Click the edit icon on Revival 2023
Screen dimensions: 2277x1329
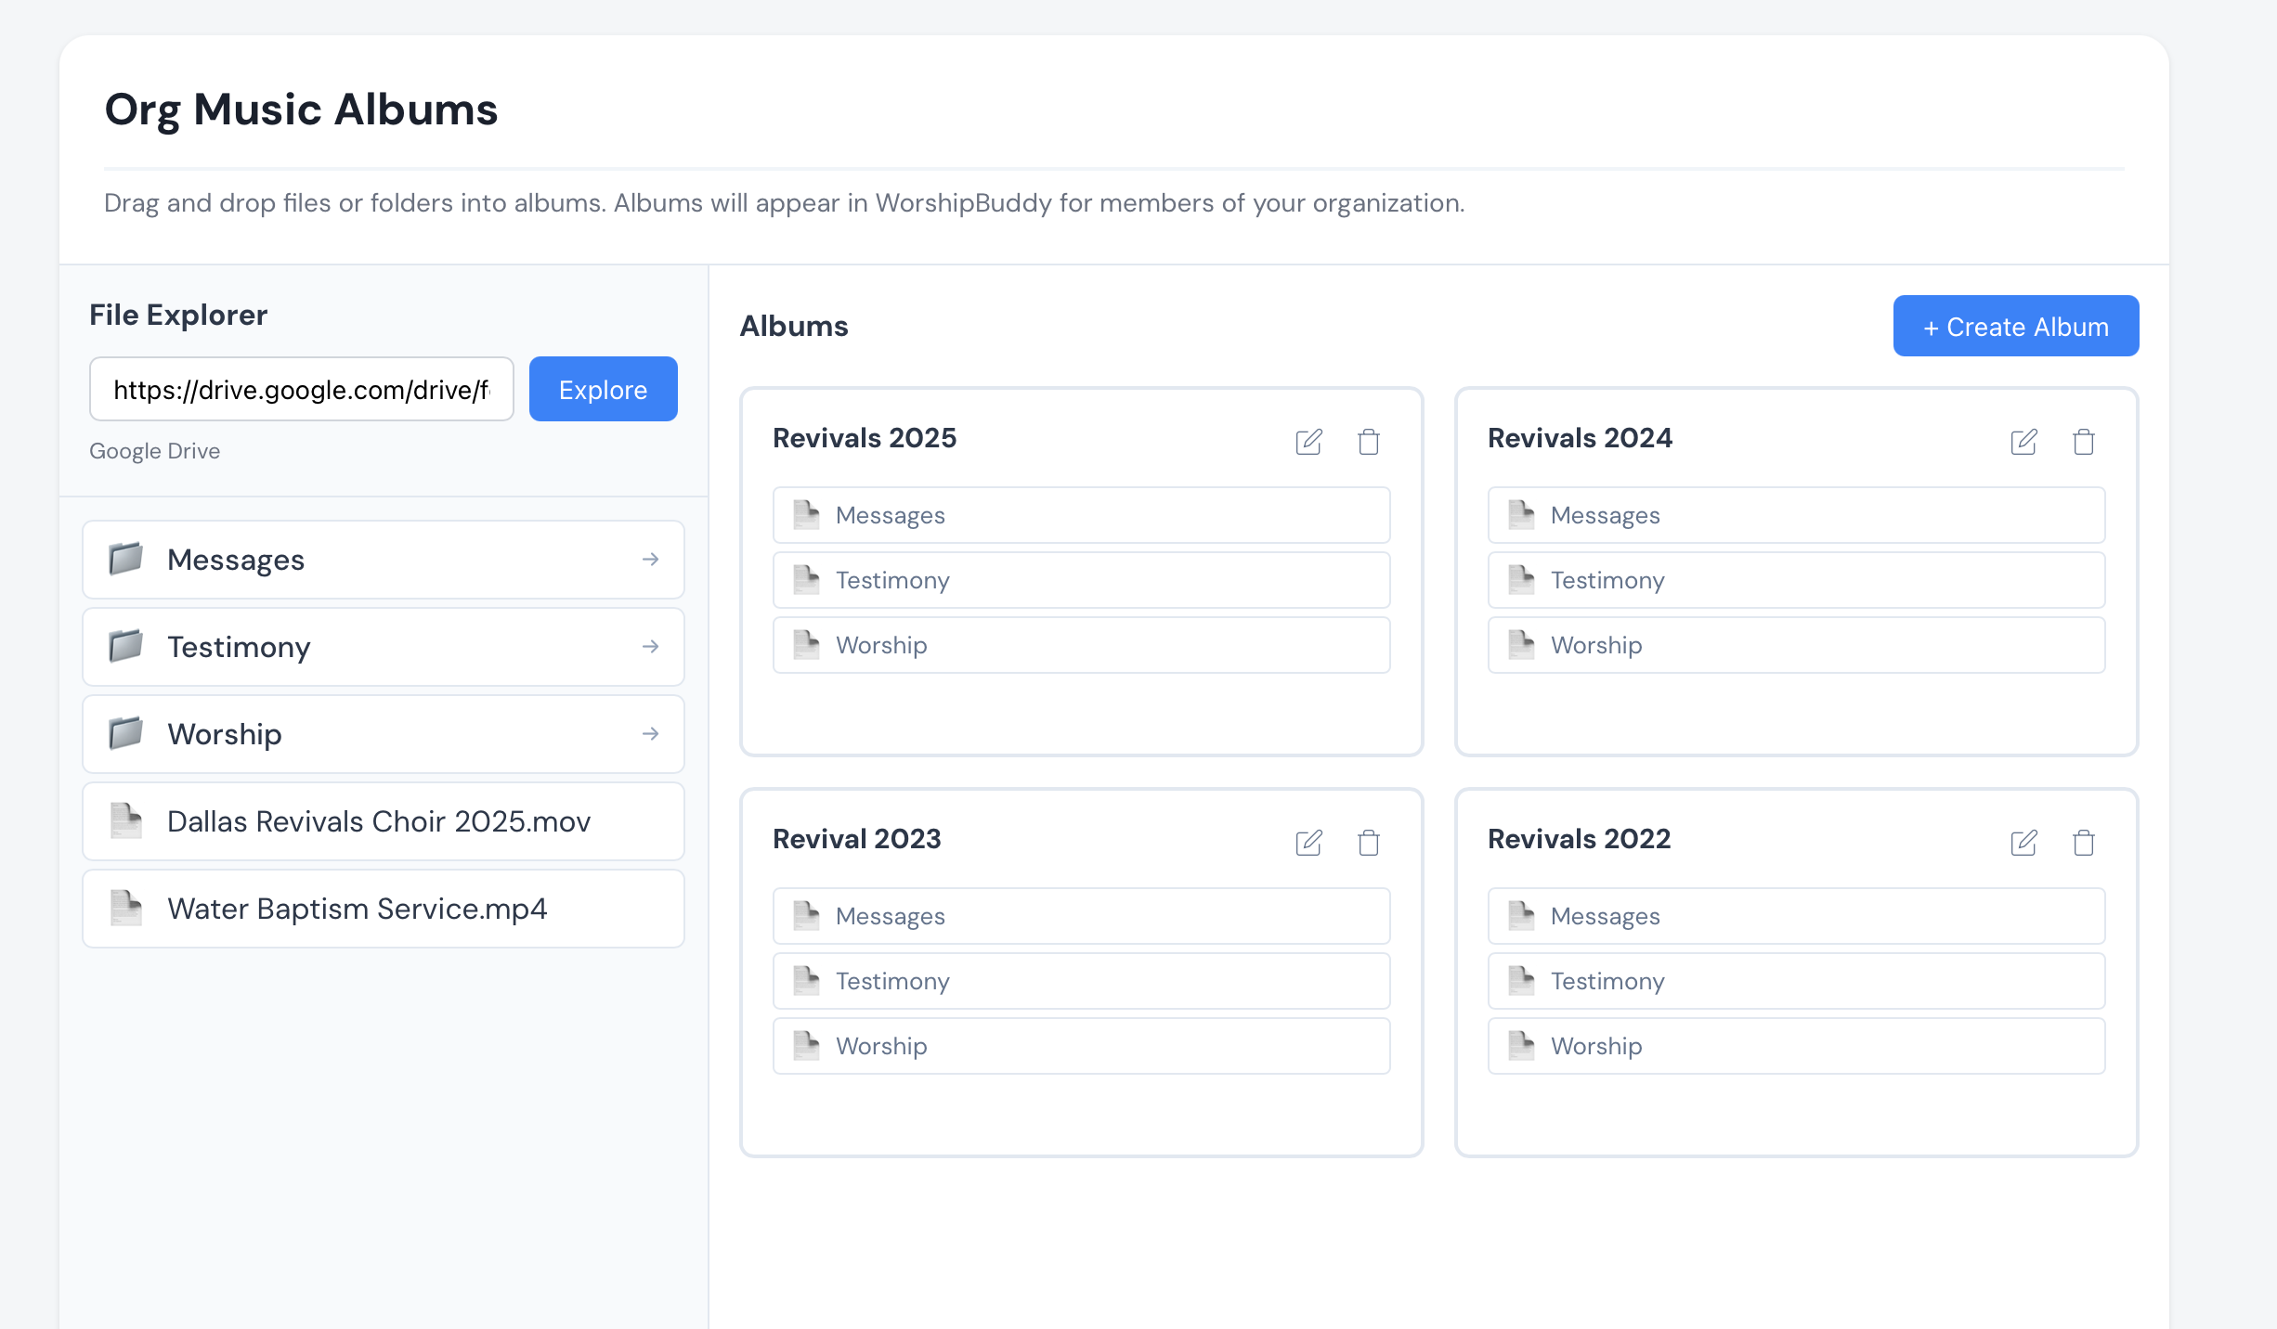[x=1308, y=844]
